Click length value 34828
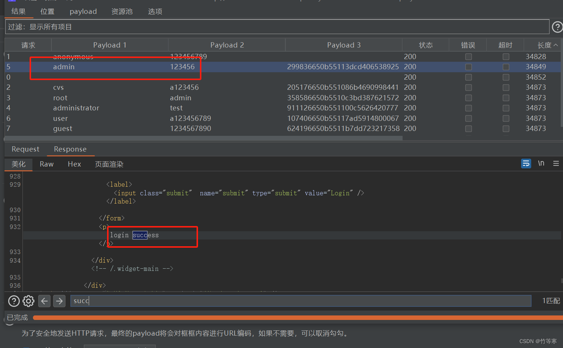Viewport: 563px width, 348px height. coord(536,57)
